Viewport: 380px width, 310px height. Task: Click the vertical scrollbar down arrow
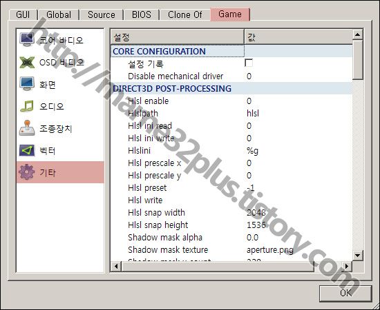pos(358,255)
